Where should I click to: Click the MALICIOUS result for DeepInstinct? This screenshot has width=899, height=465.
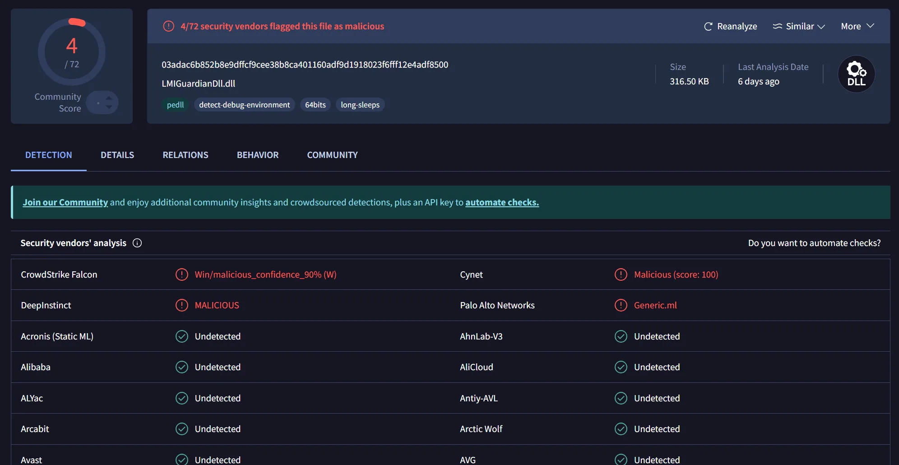pos(217,305)
